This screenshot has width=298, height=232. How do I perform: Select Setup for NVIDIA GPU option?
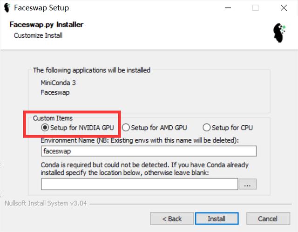[x=45, y=127]
